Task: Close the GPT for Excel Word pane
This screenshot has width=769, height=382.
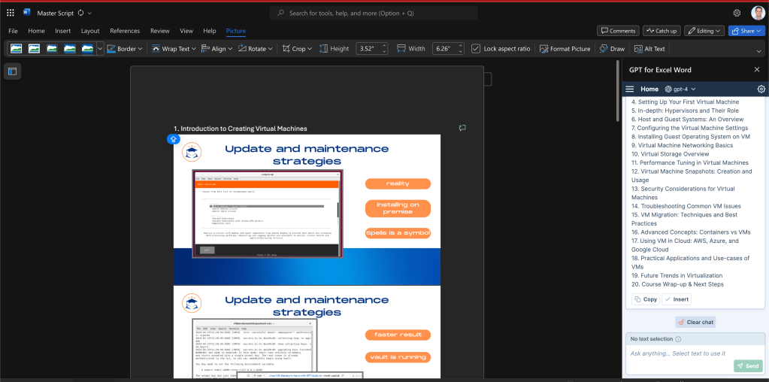Action: point(757,70)
